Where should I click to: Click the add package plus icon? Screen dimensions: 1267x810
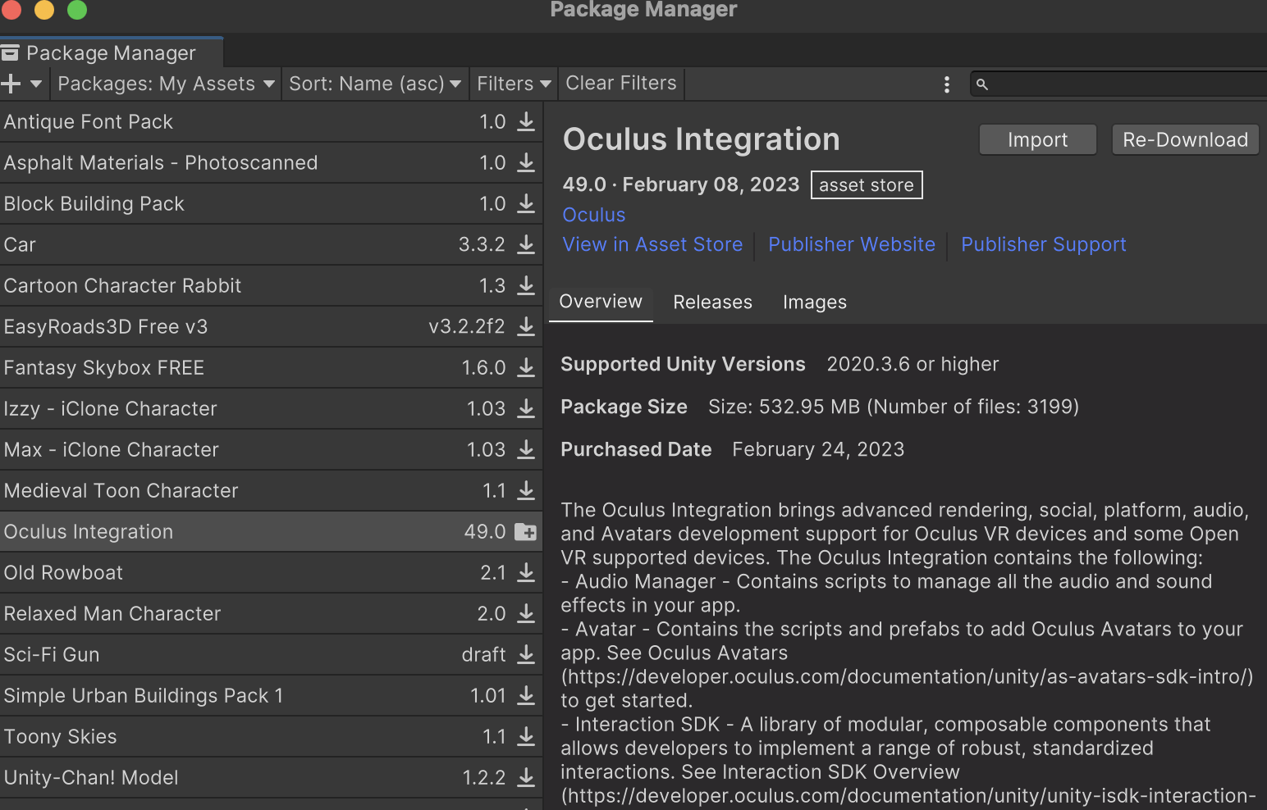tap(11, 83)
